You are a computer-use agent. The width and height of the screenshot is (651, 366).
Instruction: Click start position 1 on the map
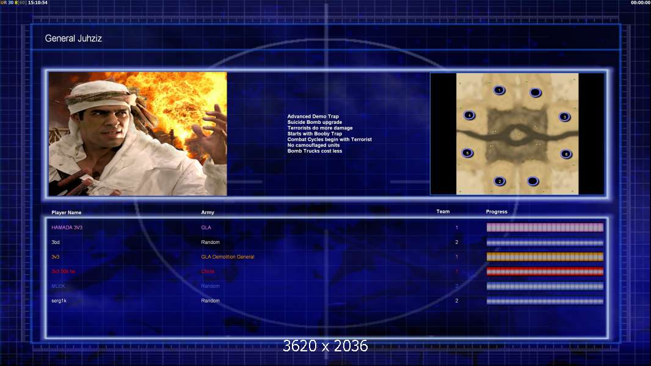[499, 90]
